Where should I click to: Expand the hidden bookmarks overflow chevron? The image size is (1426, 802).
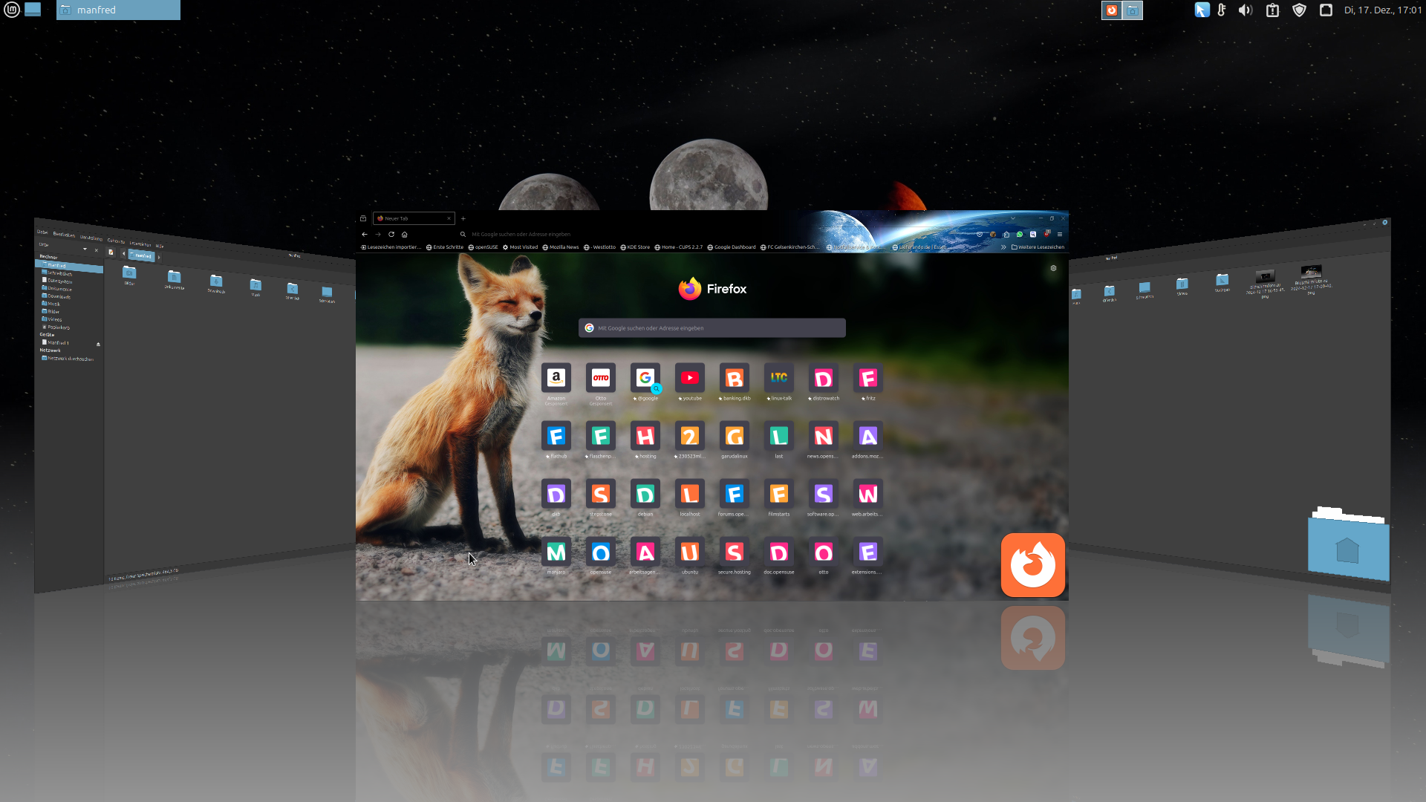1003,247
